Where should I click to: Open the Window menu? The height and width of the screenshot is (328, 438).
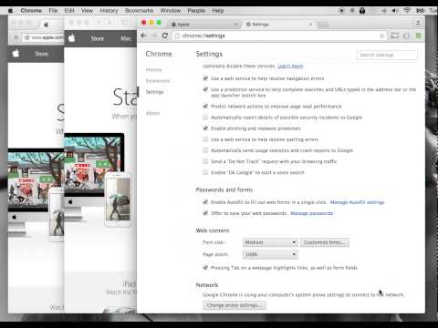click(171, 11)
